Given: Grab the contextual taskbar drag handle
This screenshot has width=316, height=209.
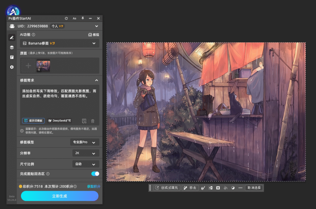Looking at the screenshot, I should pos(150,188).
